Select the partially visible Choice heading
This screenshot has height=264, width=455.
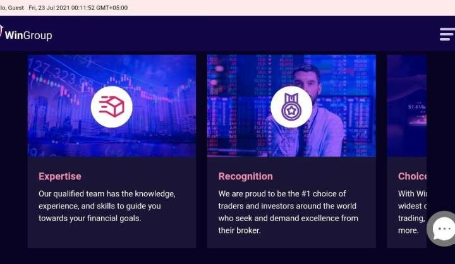(x=413, y=176)
